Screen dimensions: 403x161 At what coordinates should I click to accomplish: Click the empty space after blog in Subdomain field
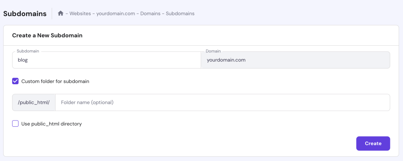[x=118, y=60]
